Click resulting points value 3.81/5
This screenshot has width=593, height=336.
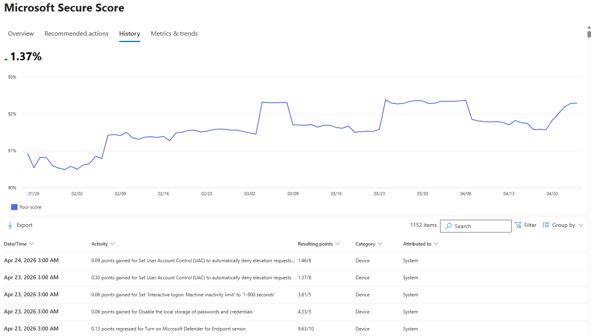coord(305,295)
